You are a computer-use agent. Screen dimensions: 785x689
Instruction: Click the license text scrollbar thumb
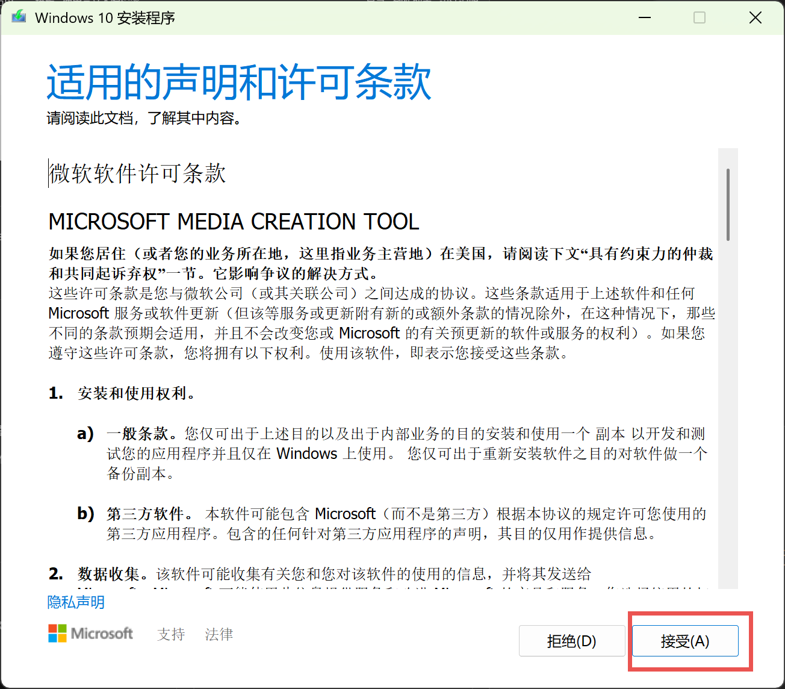(728, 205)
